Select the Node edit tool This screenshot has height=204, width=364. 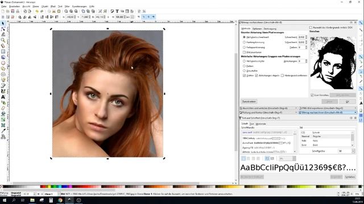click(x=3, y=29)
